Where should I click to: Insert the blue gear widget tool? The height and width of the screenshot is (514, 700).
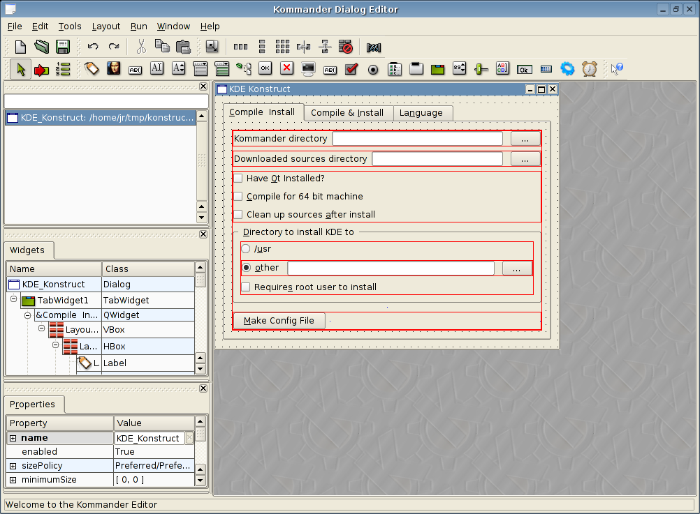coord(567,68)
